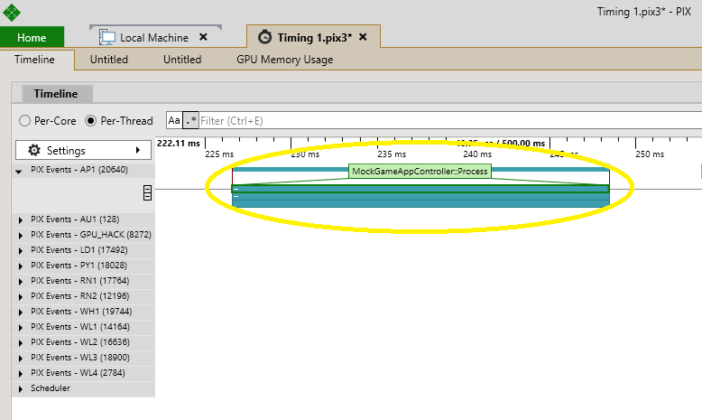This screenshot has height=420, width=702.
Task: Select the teal event bar in AP1
Action: [420, 196]
